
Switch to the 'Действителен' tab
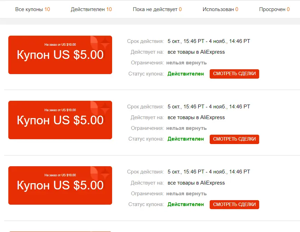pos(91,9)
